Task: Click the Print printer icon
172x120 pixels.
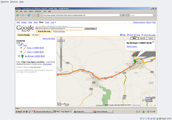Action: tap(128, 35)
